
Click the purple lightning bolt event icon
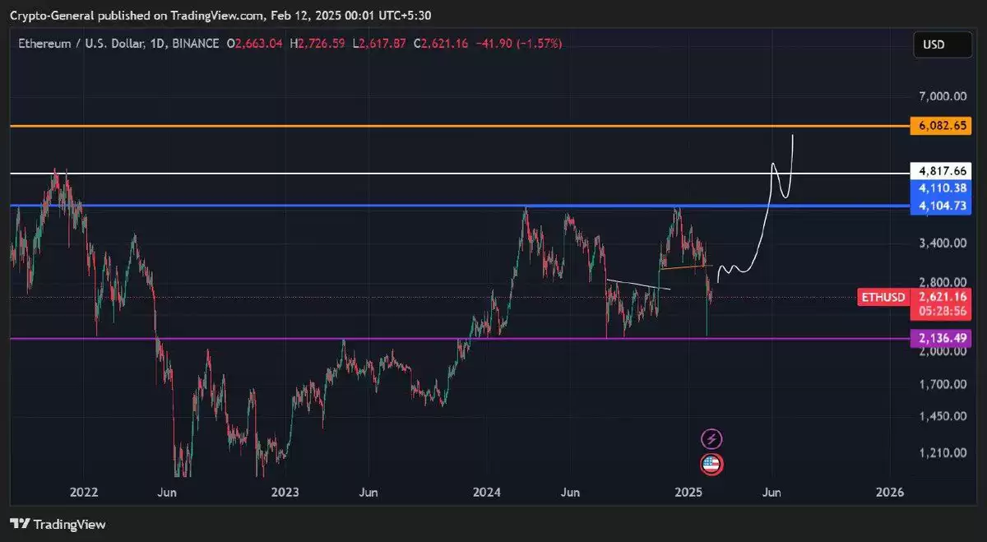tap(711, 439)
